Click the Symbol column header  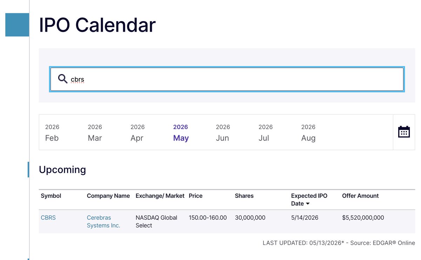coord(51,196)
